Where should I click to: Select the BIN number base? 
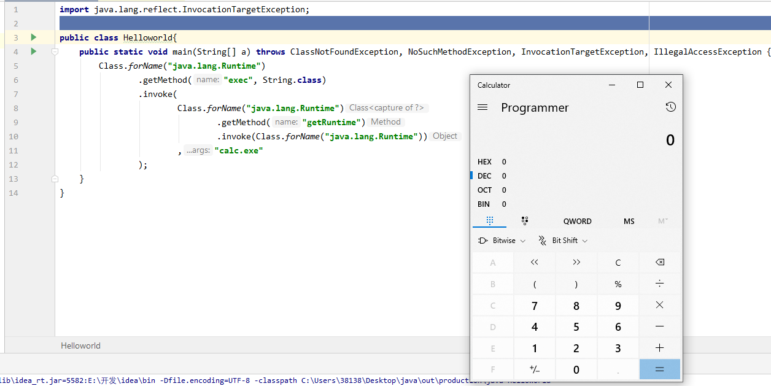pos(484,204)
